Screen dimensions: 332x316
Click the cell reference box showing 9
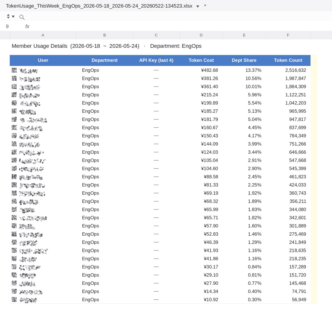[7, 27]
